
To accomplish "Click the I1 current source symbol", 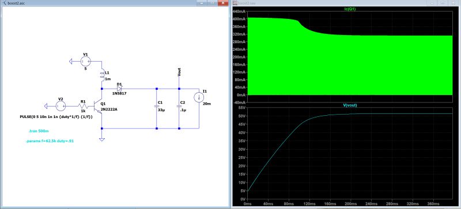I will (x=199, y=98).
